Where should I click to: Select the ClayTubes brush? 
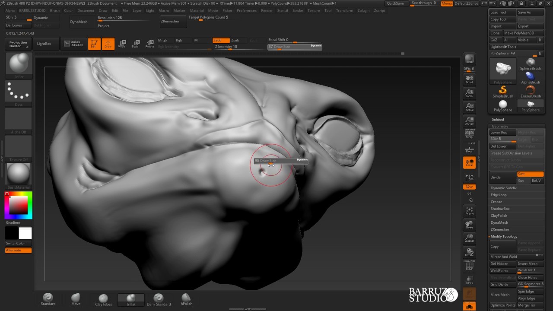pos(103,300)
